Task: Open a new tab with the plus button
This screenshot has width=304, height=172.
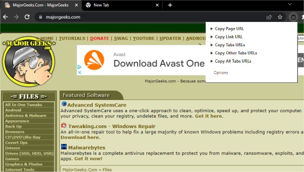Action: coord(170,5)
